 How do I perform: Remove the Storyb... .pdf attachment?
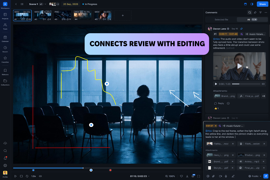[x=233, y=168]
